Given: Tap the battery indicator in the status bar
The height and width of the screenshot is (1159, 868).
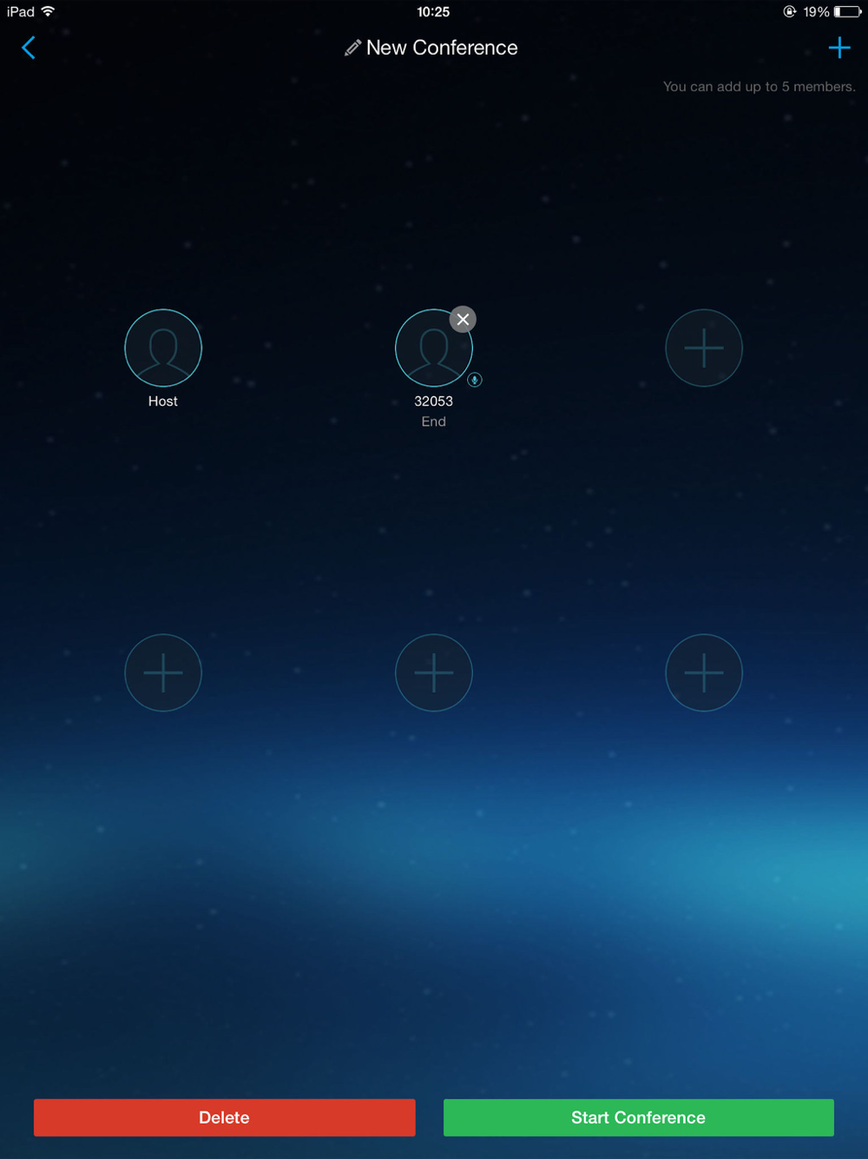Looking at the screenshot, I should point(848,12).
